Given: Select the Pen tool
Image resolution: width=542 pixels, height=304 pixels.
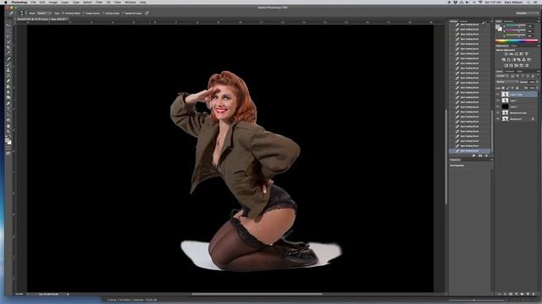Looking at the screenshot, I should [x=8, y=103].
